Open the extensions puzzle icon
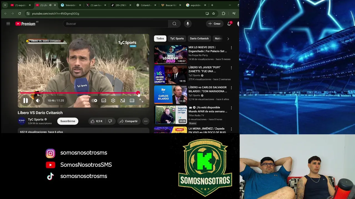 click(224, 13)
